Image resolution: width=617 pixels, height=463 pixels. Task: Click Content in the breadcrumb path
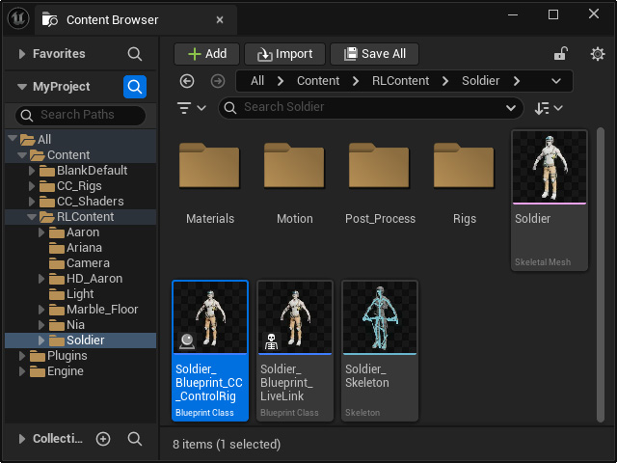(x=318, y=81)
